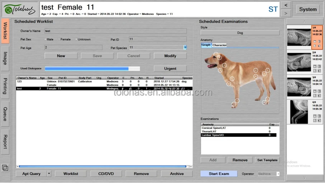
Task: Select the worklist row for owner 123
Action: click(104, 82)
